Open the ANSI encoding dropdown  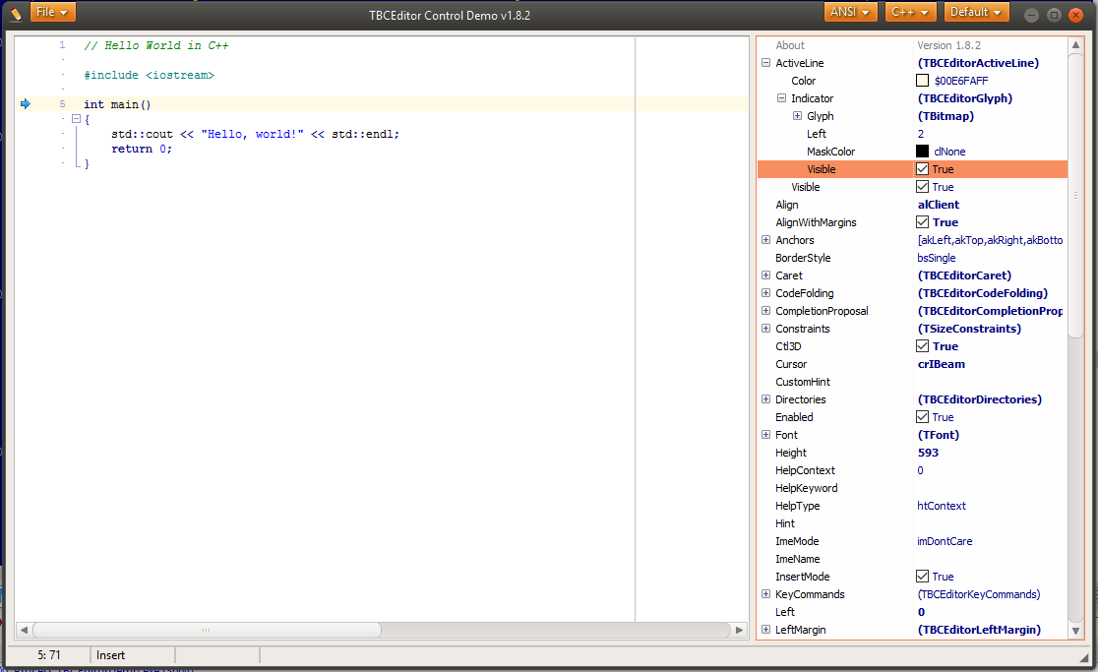tap(852, 13)
